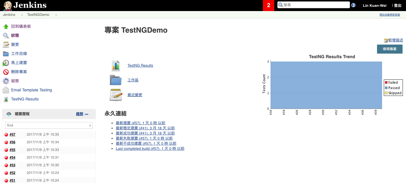Click the magnifier icon beside 狀態
This screenshot has height=183, width=406.
pyautogui.click(x=6, y=35)
